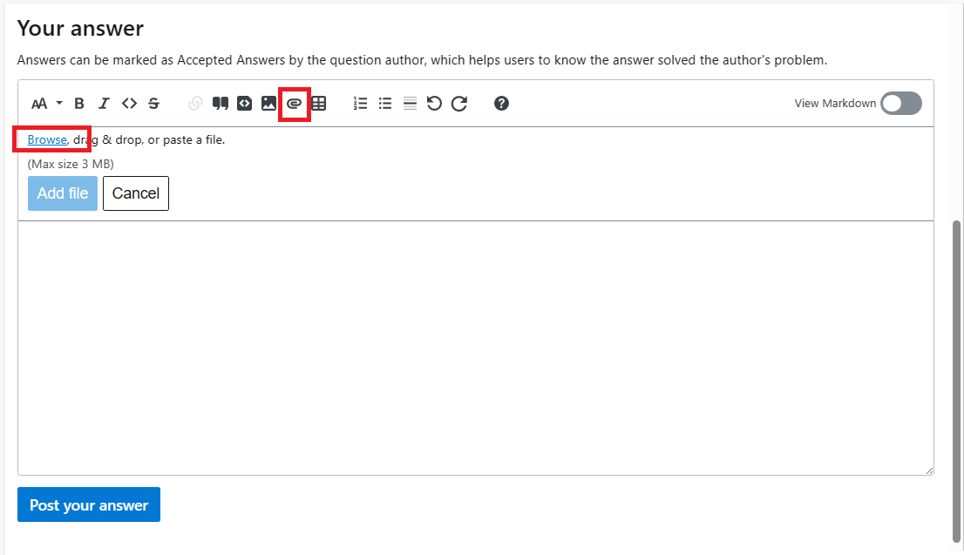Toggle bold formatting
Image resolution: width=964 pixels, height=555 pixels.
(x=78, y=103)
